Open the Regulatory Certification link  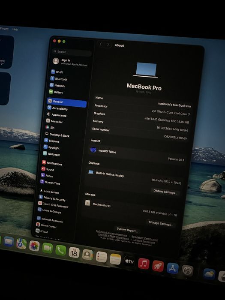coord(145,238)
